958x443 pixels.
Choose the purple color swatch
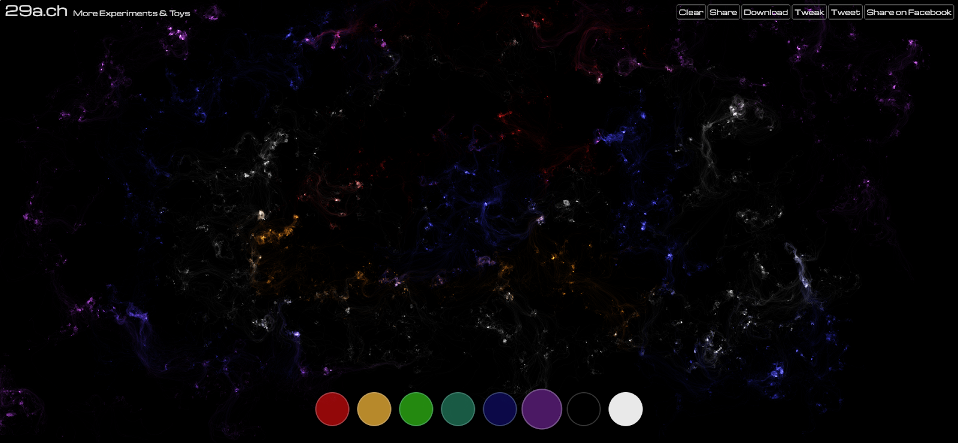[x=542, y=410]
